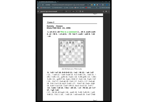Open more actions in PDF toolbar
The height and width of the screenshot is (102, 147).
click(x=109, y=11)
